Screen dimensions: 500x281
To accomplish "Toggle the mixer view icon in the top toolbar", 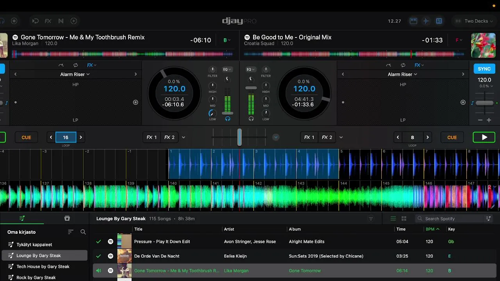I will (439, 21).
